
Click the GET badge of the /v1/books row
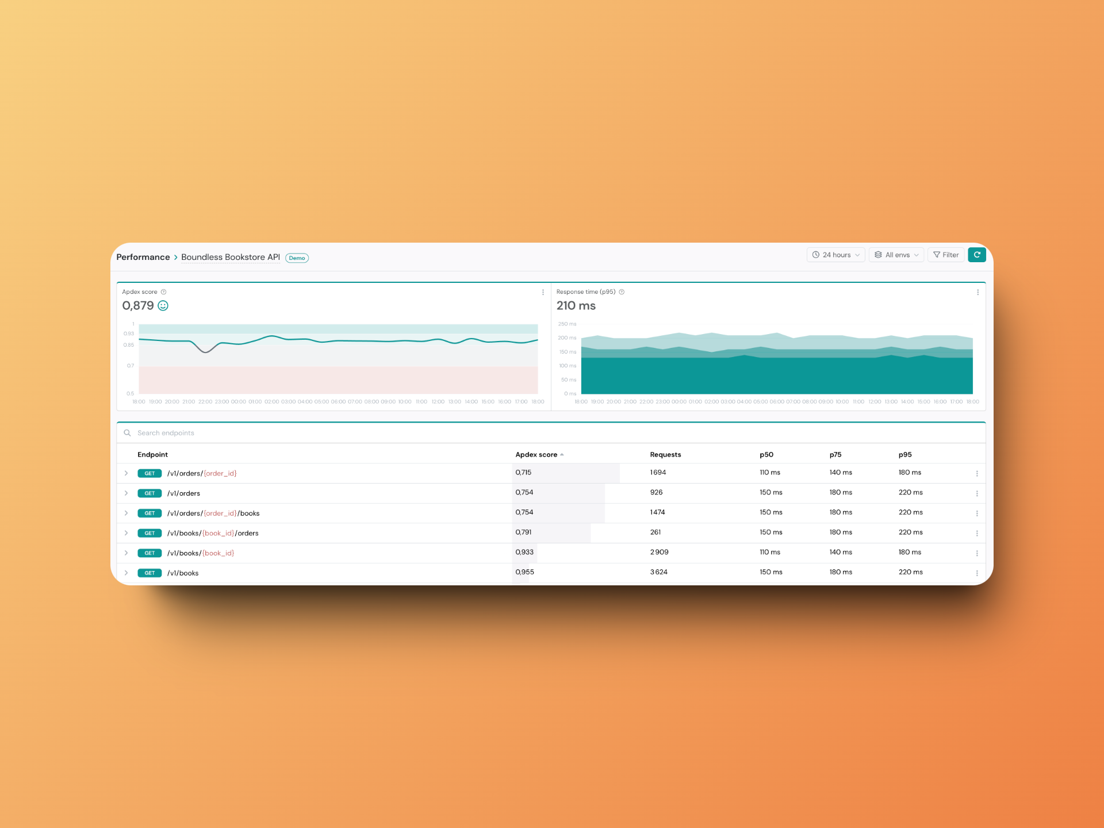[149, 573]
